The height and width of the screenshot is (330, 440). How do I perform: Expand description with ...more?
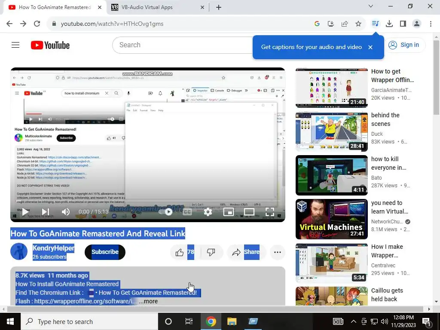[148, 301]
